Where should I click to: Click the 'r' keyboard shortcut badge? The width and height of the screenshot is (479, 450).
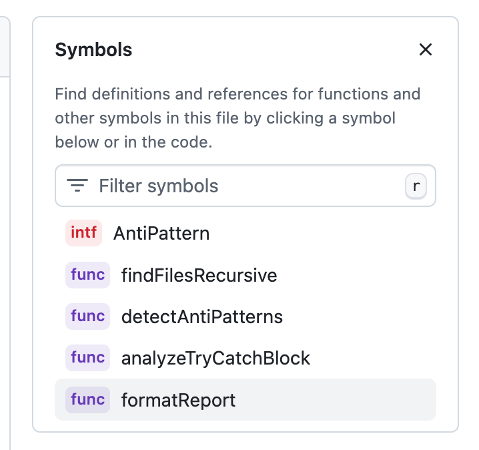416,186
